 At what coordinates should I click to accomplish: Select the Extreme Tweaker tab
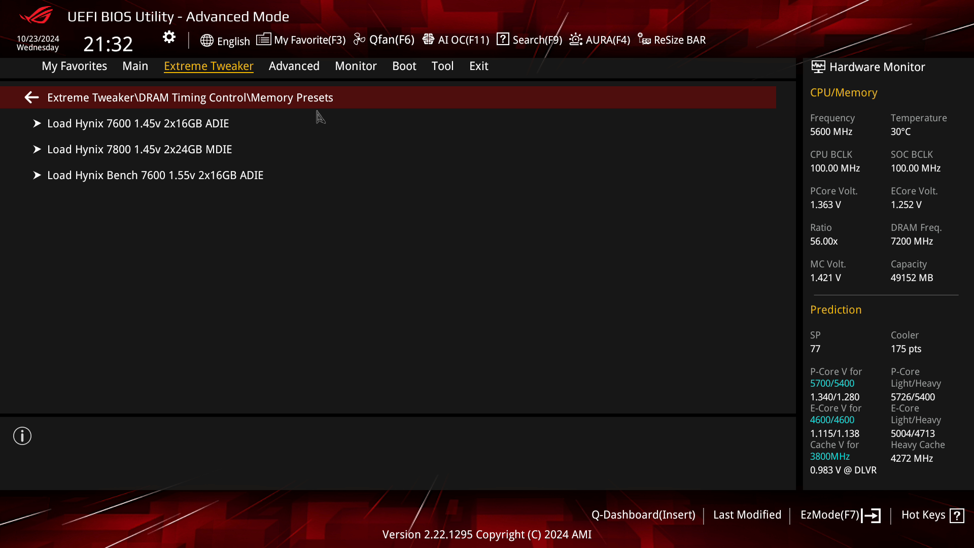point(208,65)
